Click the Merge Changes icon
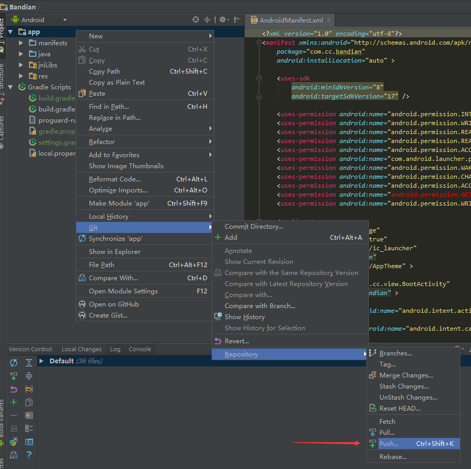The image size is (471, 469). tap(373, 375)
